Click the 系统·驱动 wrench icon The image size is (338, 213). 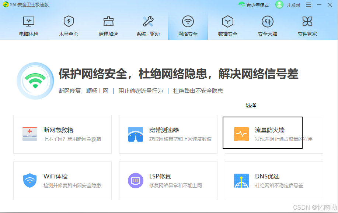pos(148,21)
